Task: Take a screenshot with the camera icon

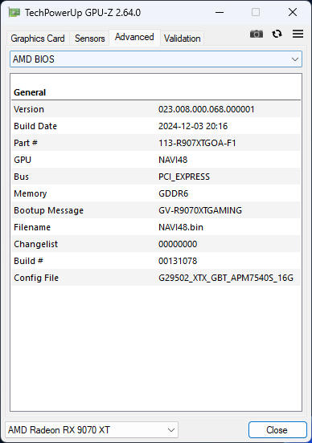Action: [x=257, y=34]
